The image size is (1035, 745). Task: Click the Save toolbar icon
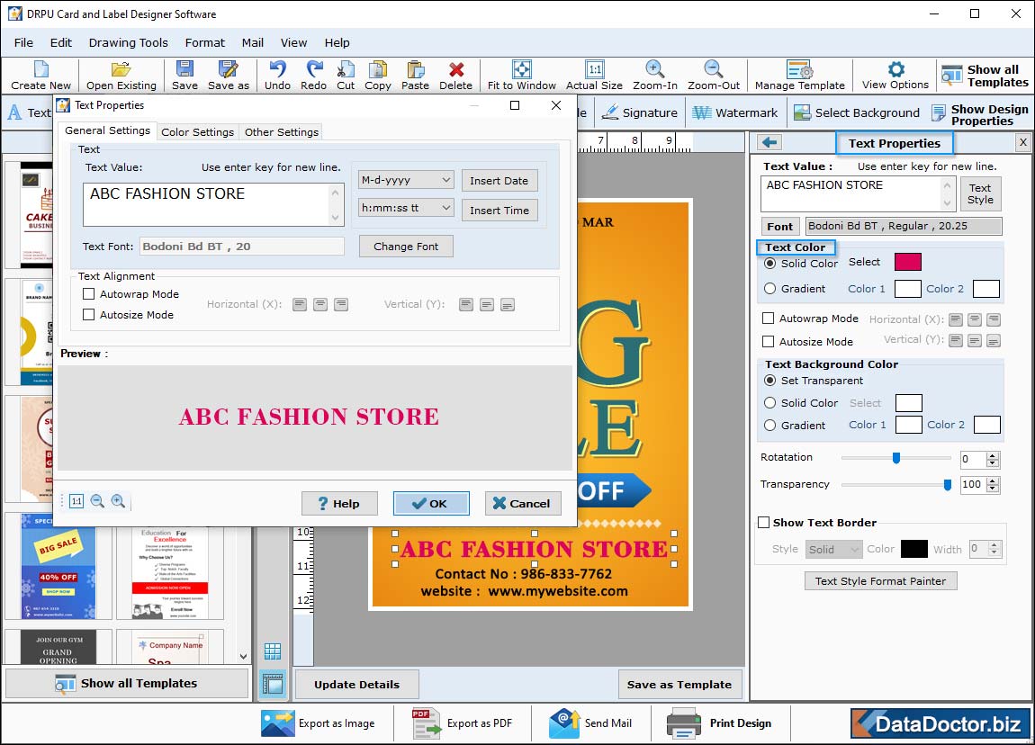(x=184, y=76)
